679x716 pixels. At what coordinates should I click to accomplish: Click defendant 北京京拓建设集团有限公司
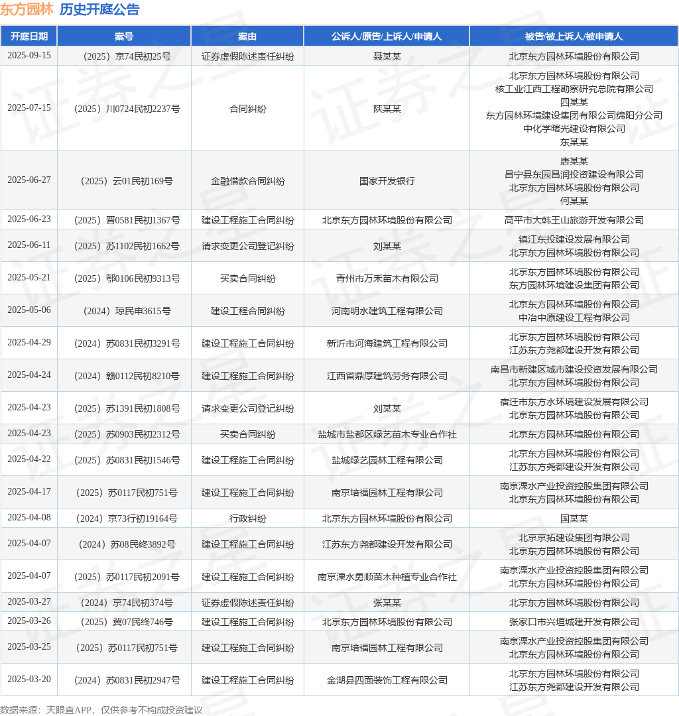coord(574,538)
